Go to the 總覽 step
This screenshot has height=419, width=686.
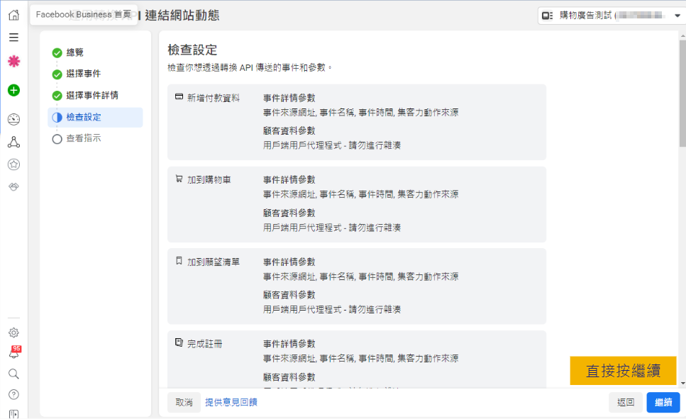click(74, 52)
